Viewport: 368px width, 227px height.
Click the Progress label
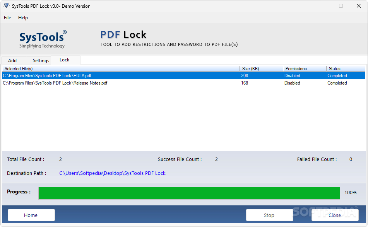(19, 191)
